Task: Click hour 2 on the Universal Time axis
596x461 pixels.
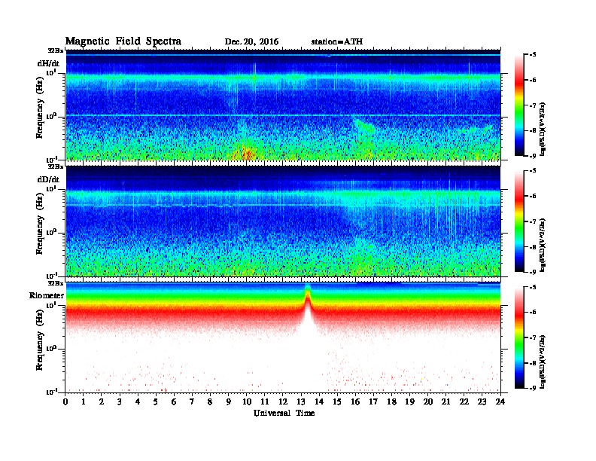Action: 102,401
